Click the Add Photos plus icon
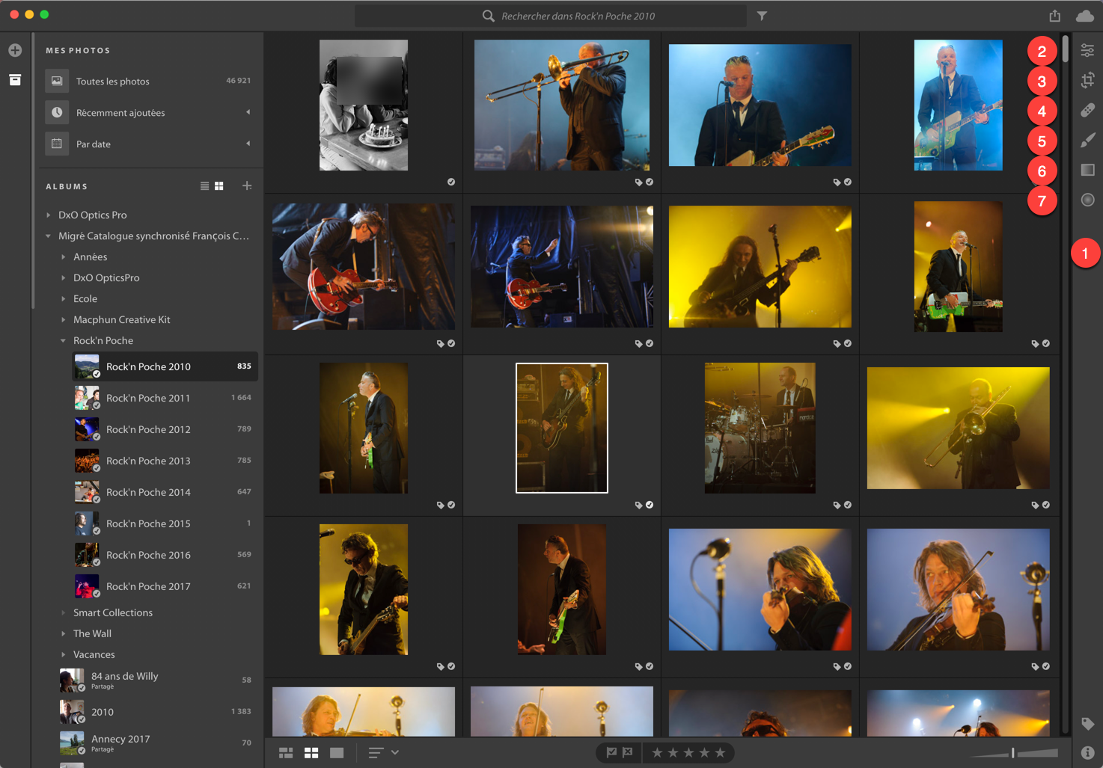The width and height of the screenshot is (1103, 768). [x=15, y=50]
